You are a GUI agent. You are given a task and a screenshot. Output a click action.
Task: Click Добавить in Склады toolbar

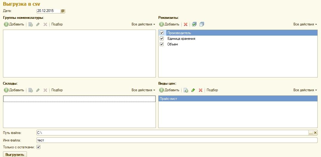14,90
